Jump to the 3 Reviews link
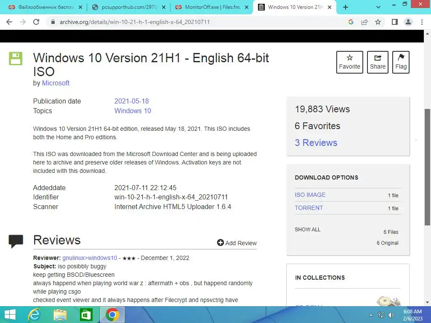Image resolution: width=431 pixels, height=323 pixels. (316, 143)
